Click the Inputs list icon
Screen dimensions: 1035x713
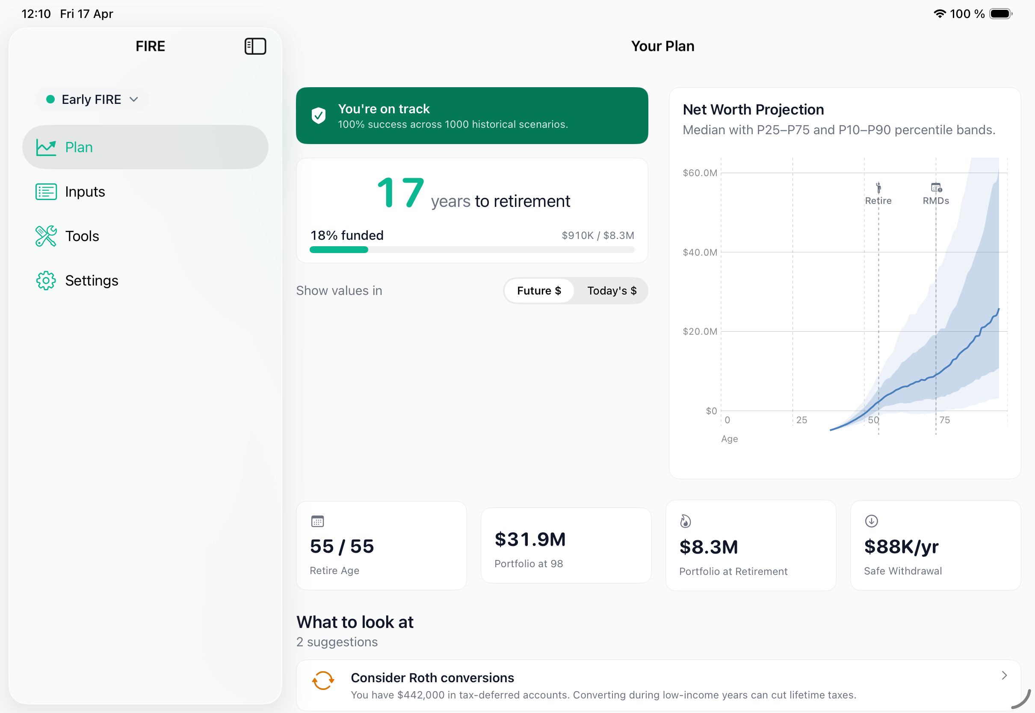46,192
